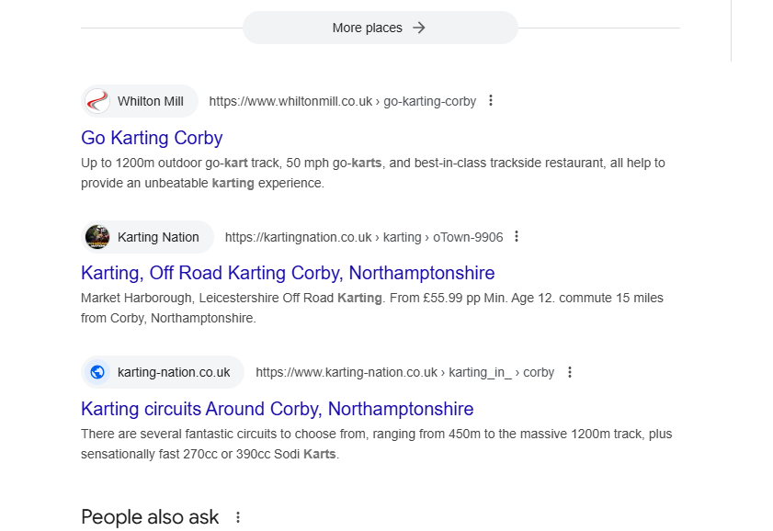Open three-dot menu for Karting Nation result
773x531 pixels.
[517, 236]
